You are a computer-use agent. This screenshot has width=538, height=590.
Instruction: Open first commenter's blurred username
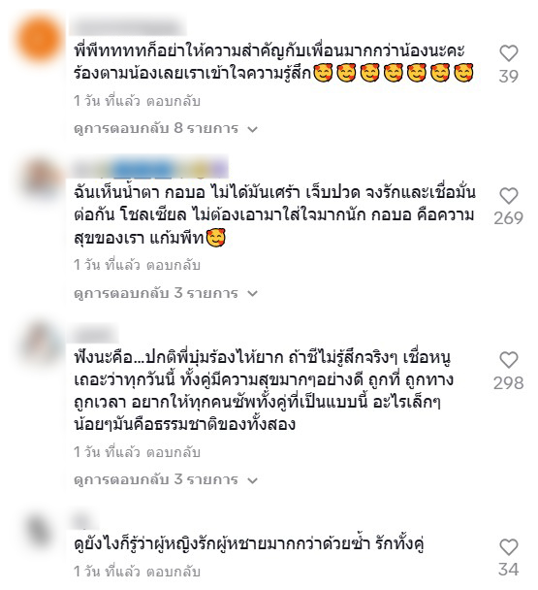[x=128, y=27]
